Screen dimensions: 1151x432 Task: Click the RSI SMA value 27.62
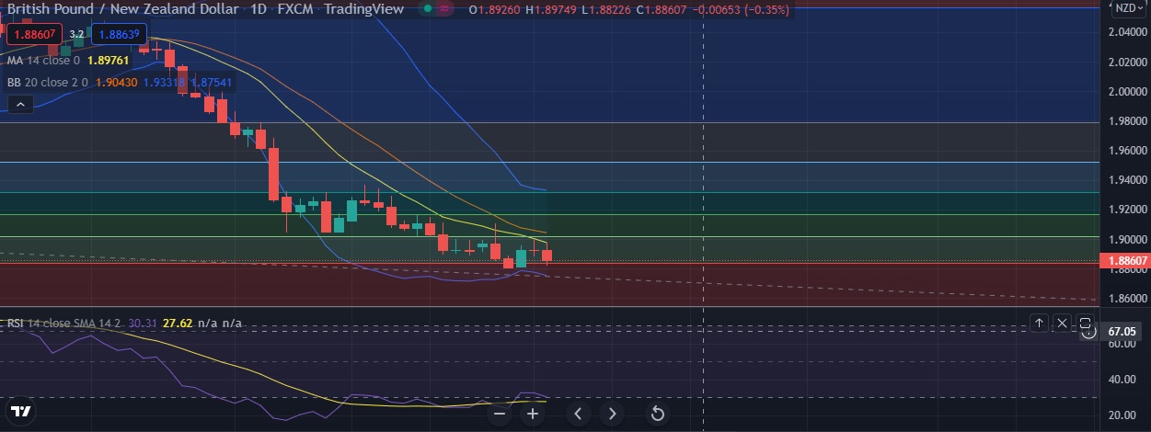(177, 323)
